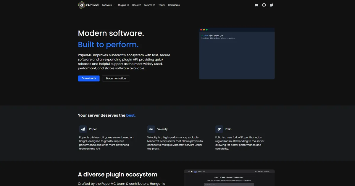This screenshot has width=355, height=186.
Task: Open the Docs navigation link
Action: (136, 5)
